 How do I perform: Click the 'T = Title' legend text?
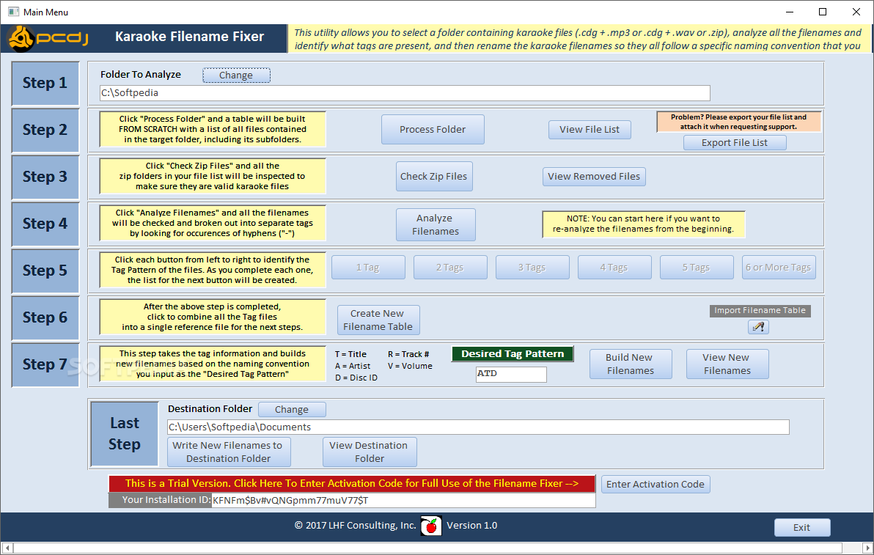point(350,354)
